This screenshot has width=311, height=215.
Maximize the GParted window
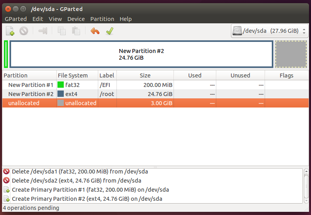(23, 9)
